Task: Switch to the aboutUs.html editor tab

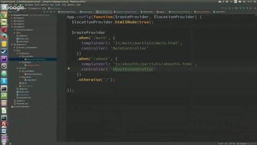Action: point(202,12)
